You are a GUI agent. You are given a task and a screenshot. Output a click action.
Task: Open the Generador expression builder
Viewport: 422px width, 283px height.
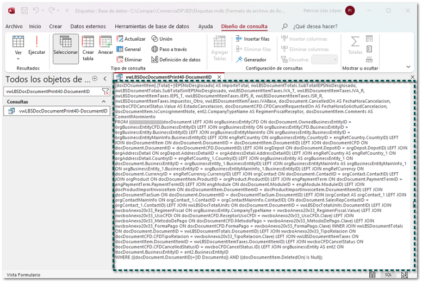[251, 60]
